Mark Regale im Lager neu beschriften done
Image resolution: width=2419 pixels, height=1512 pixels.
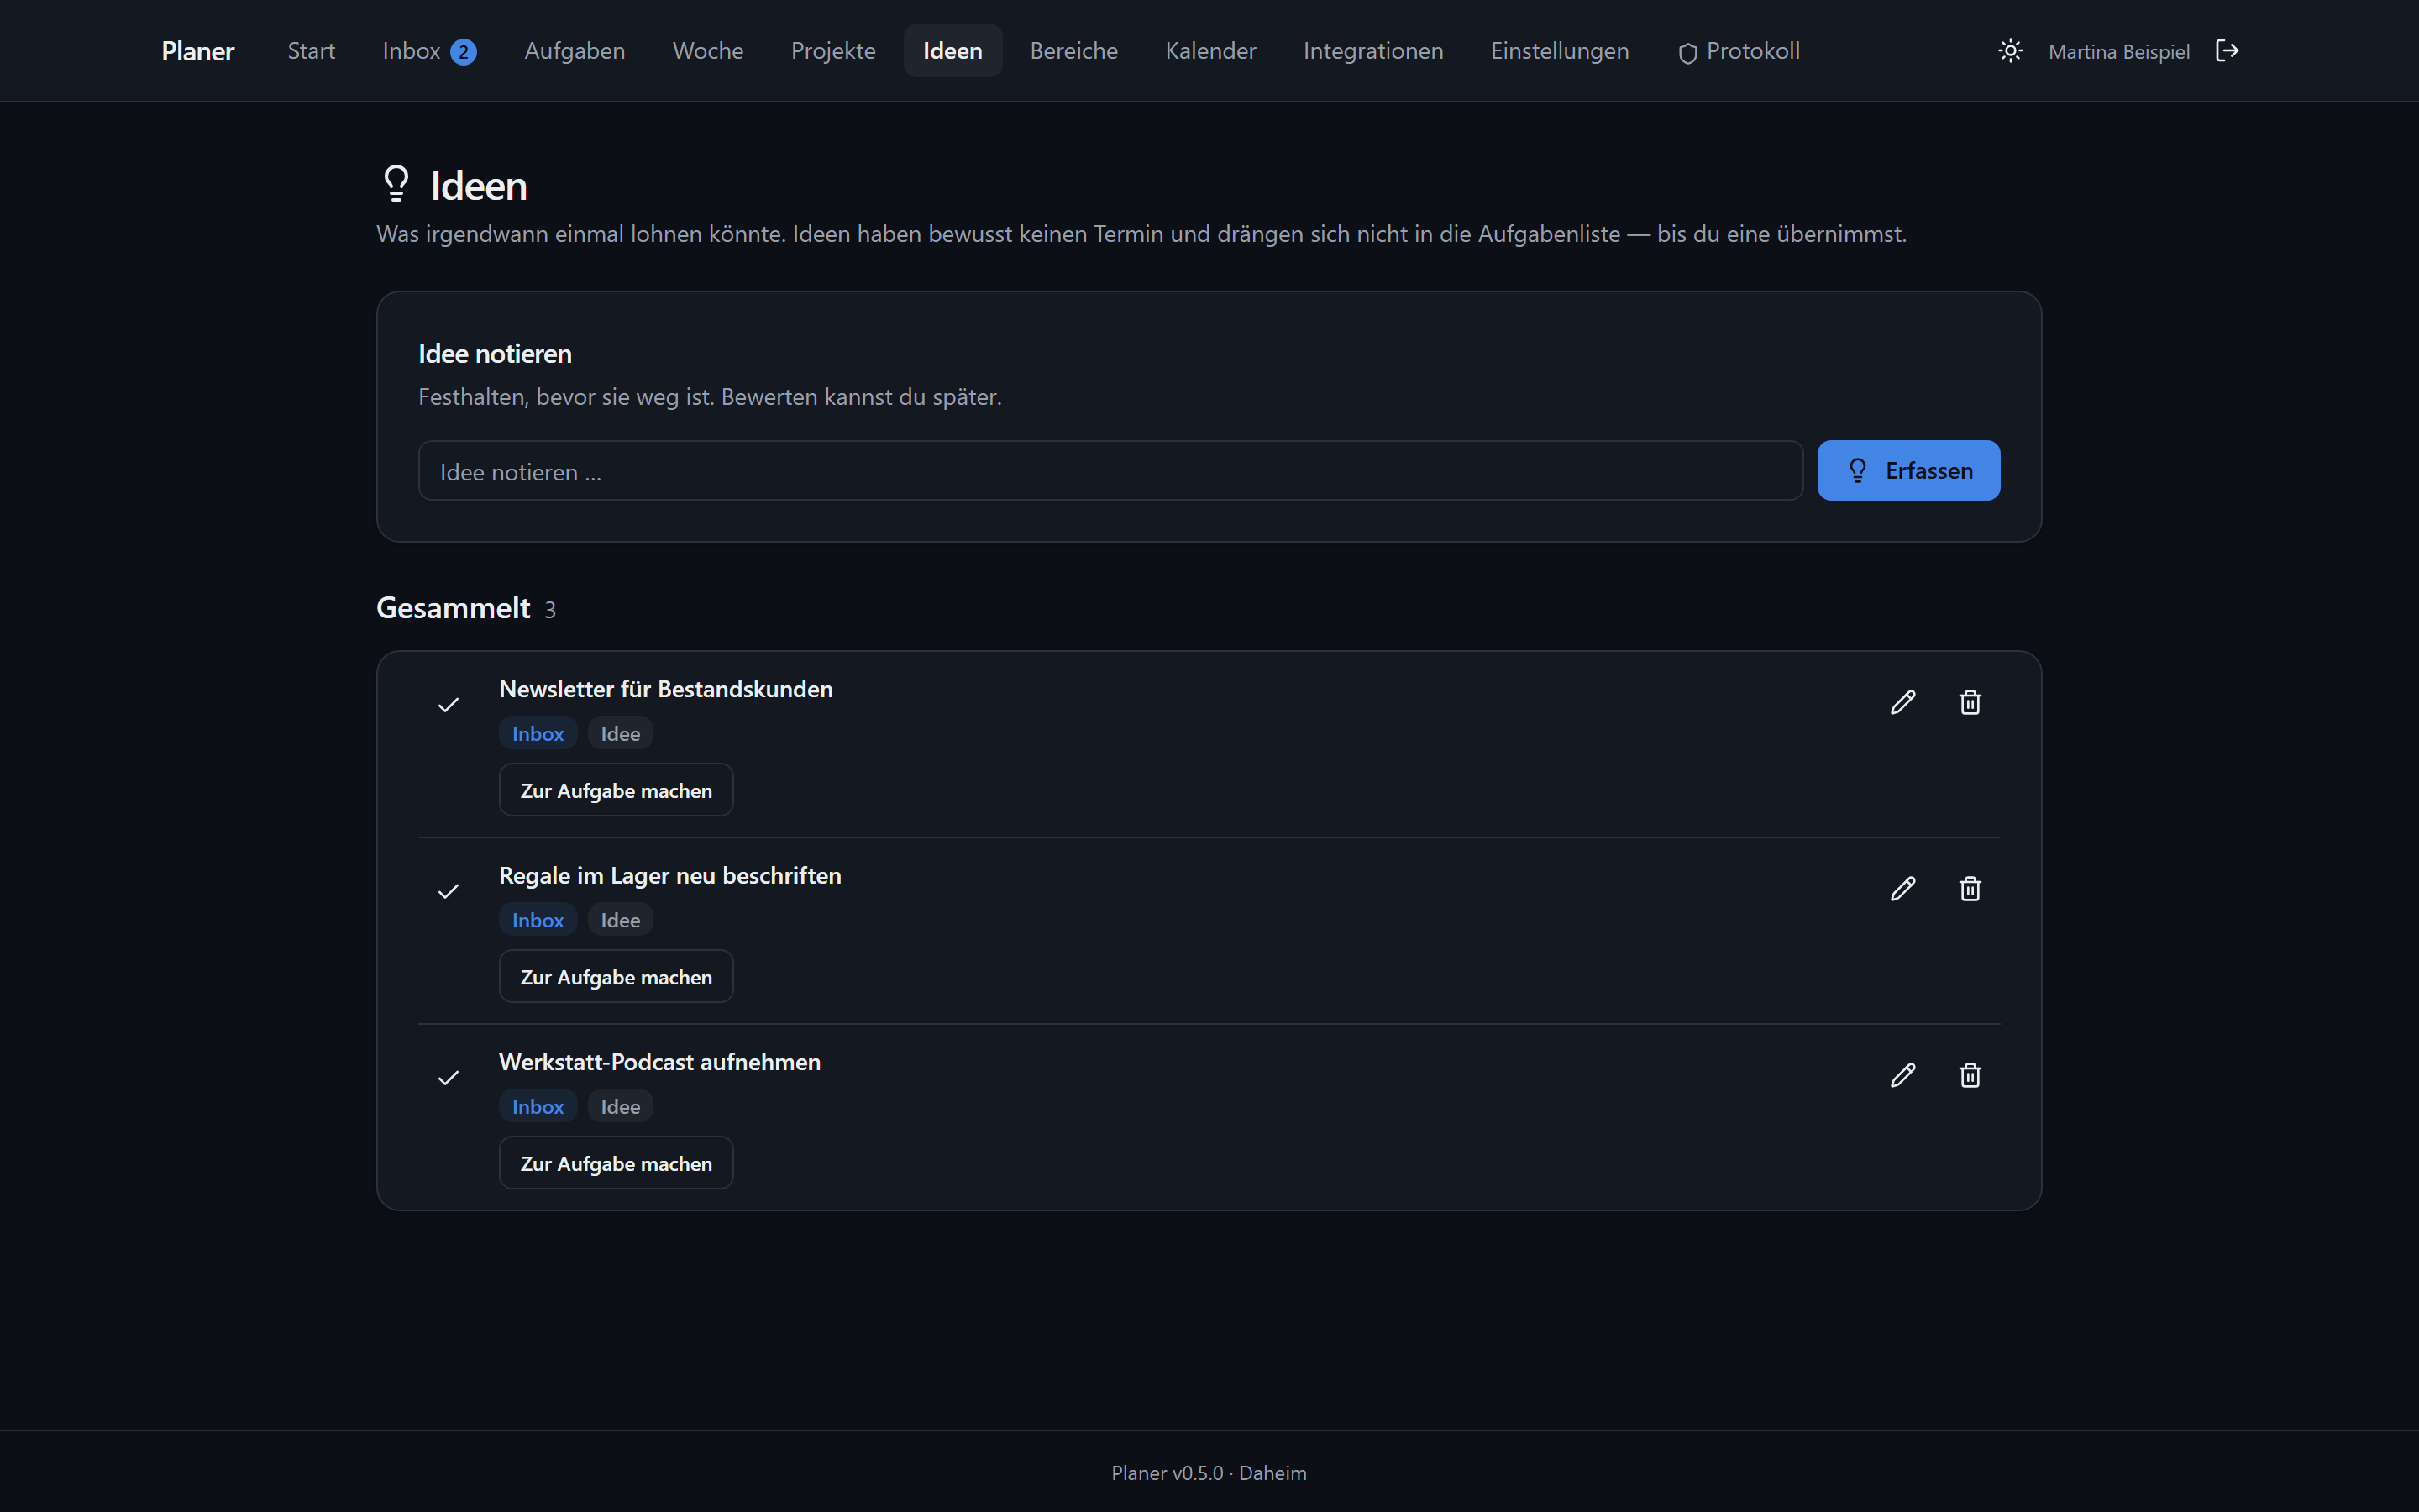coord(449,891)
